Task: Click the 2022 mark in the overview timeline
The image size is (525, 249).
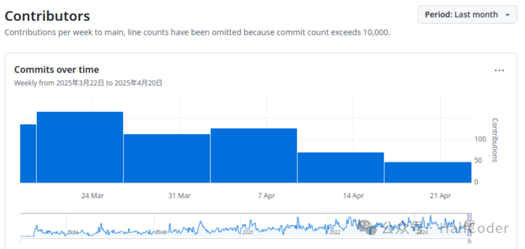Action: click(x=335, y=232)
